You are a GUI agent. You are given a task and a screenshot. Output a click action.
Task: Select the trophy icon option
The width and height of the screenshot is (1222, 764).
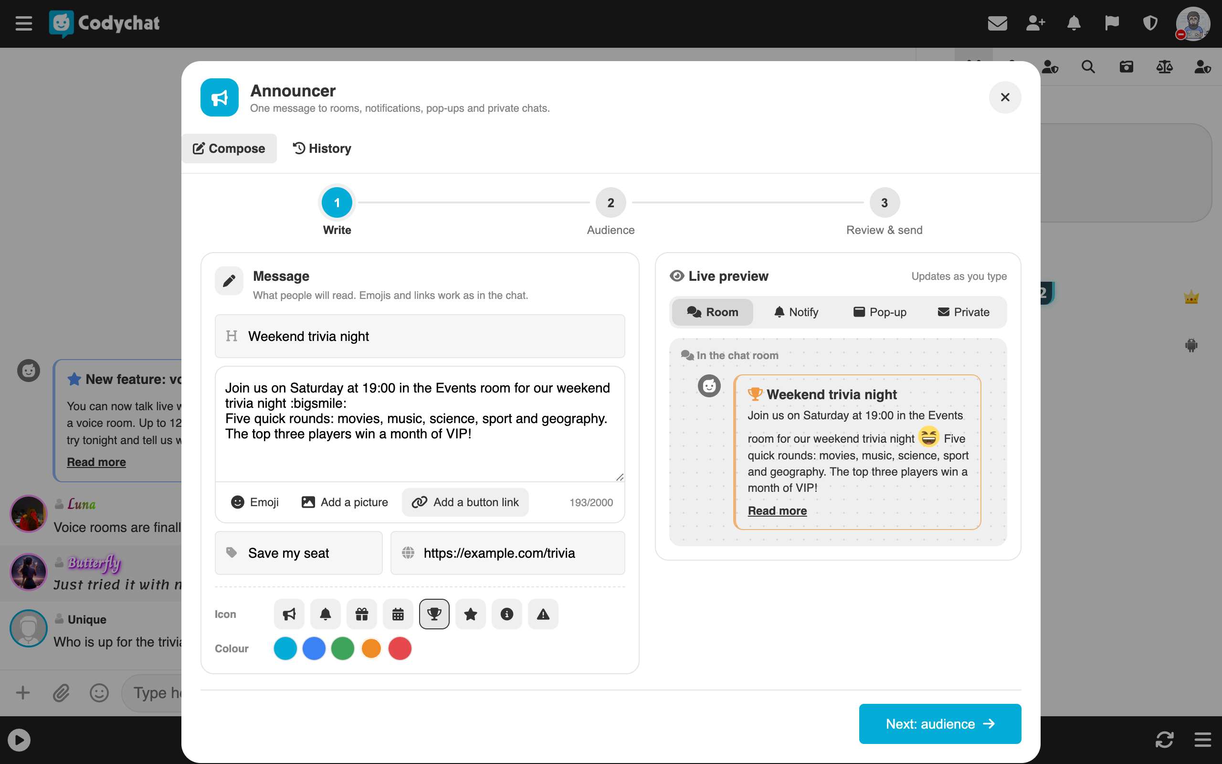coord(434,614)
